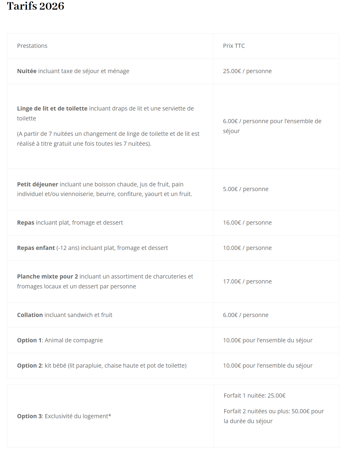This screenshot has height=449, width=349.
Task: Click the 17.00€ / personne price
Action: [247, 282]
